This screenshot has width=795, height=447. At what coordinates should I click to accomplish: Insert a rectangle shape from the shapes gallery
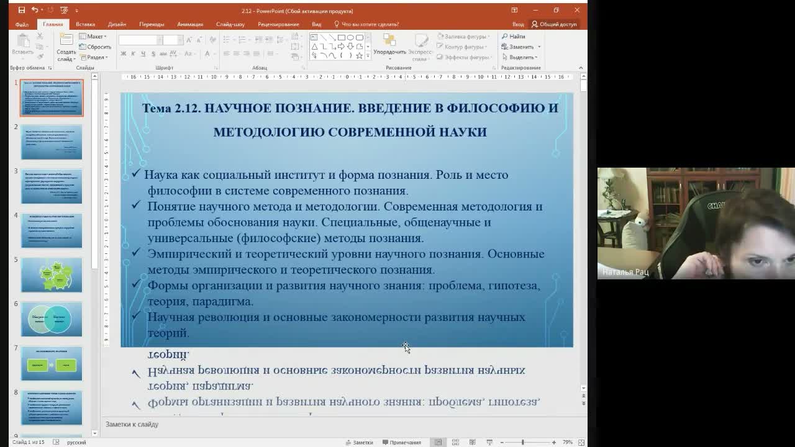click(x=341, y=37)
